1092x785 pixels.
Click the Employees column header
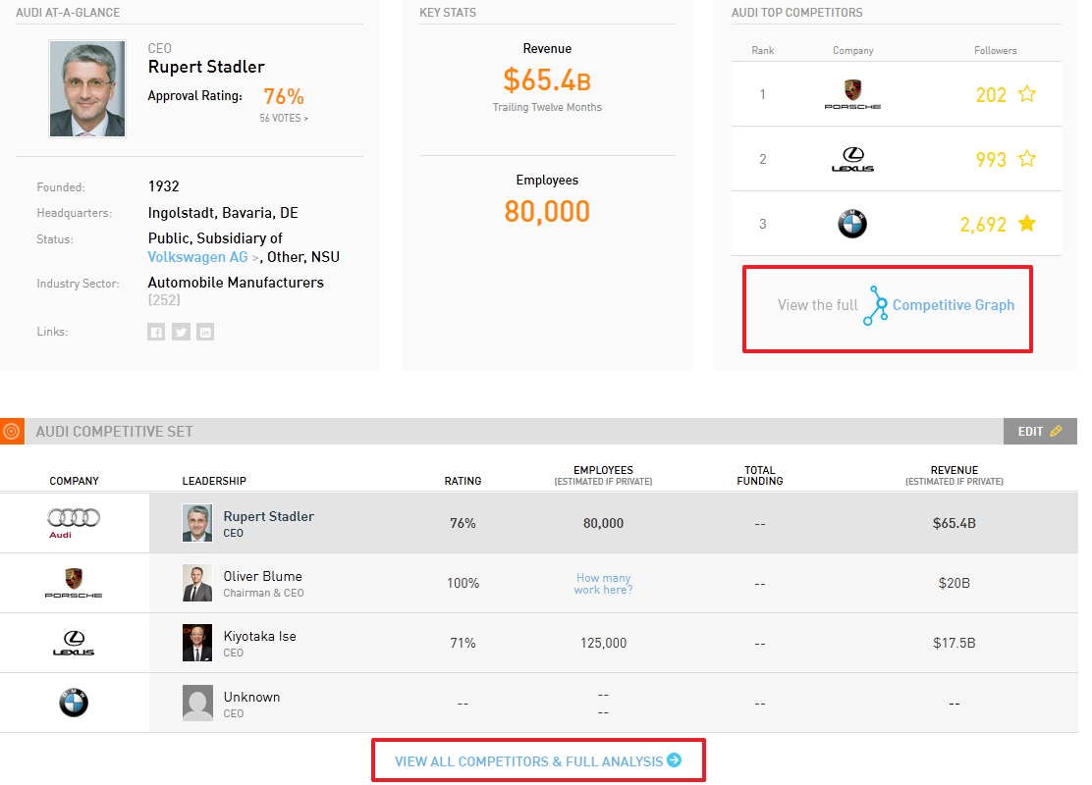click(603, 475)
